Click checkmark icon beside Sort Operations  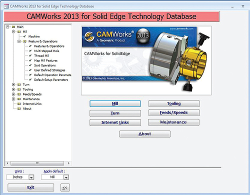[30, 65]
